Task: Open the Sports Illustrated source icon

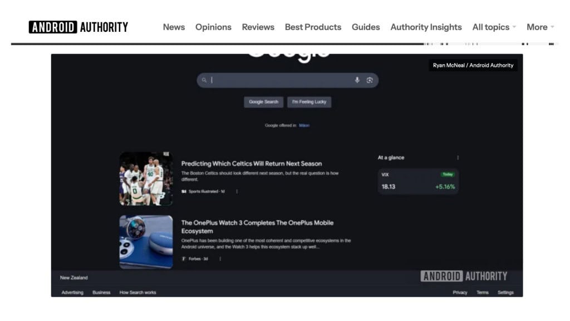Action: [x=184, y=192]
